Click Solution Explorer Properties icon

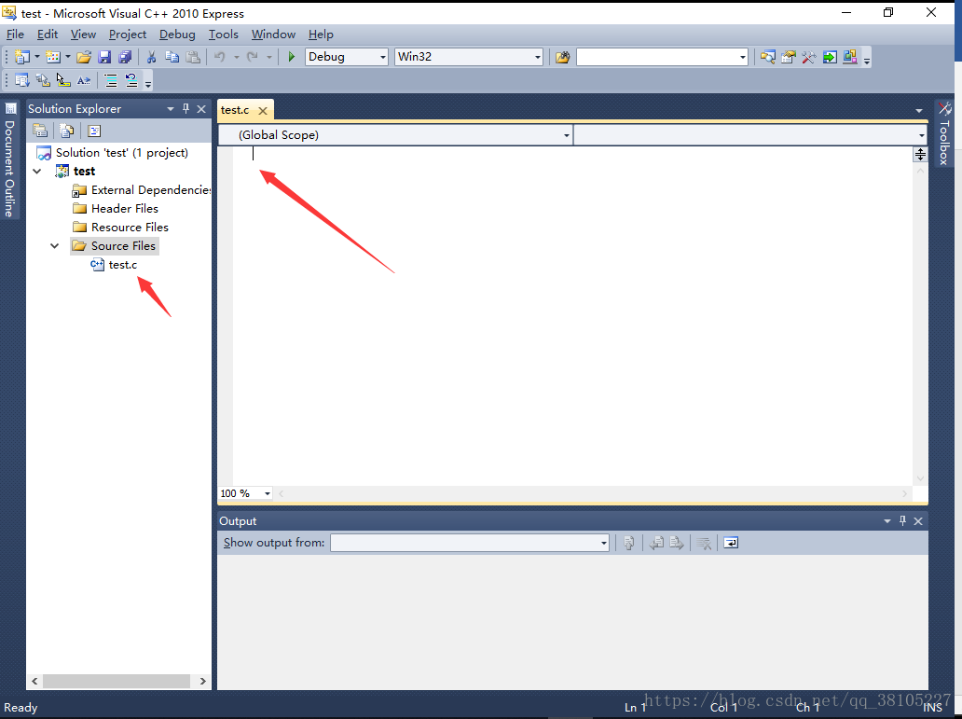pyautogui.click(x=40, y=131)
